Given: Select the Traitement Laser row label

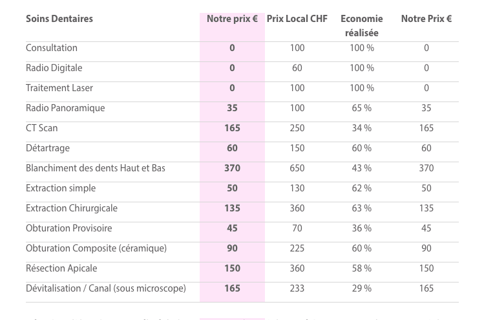Looking at the screenshot, I should pos(59,88).
